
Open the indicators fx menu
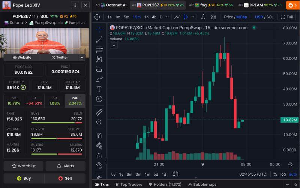203,17
